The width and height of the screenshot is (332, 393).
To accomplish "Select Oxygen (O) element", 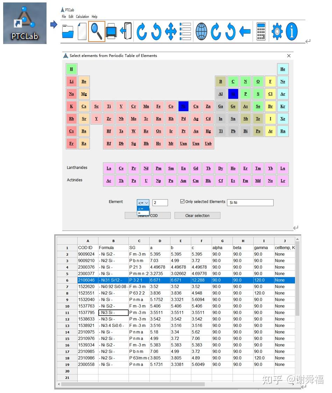I will 258,81.
